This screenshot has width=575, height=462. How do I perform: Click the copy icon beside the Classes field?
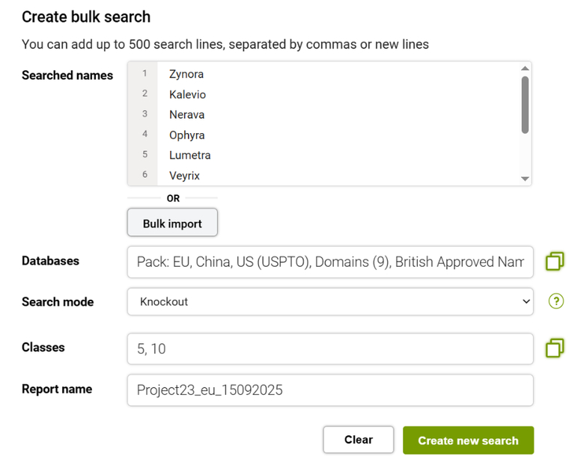pyautogui.click(x=555, y=348)
